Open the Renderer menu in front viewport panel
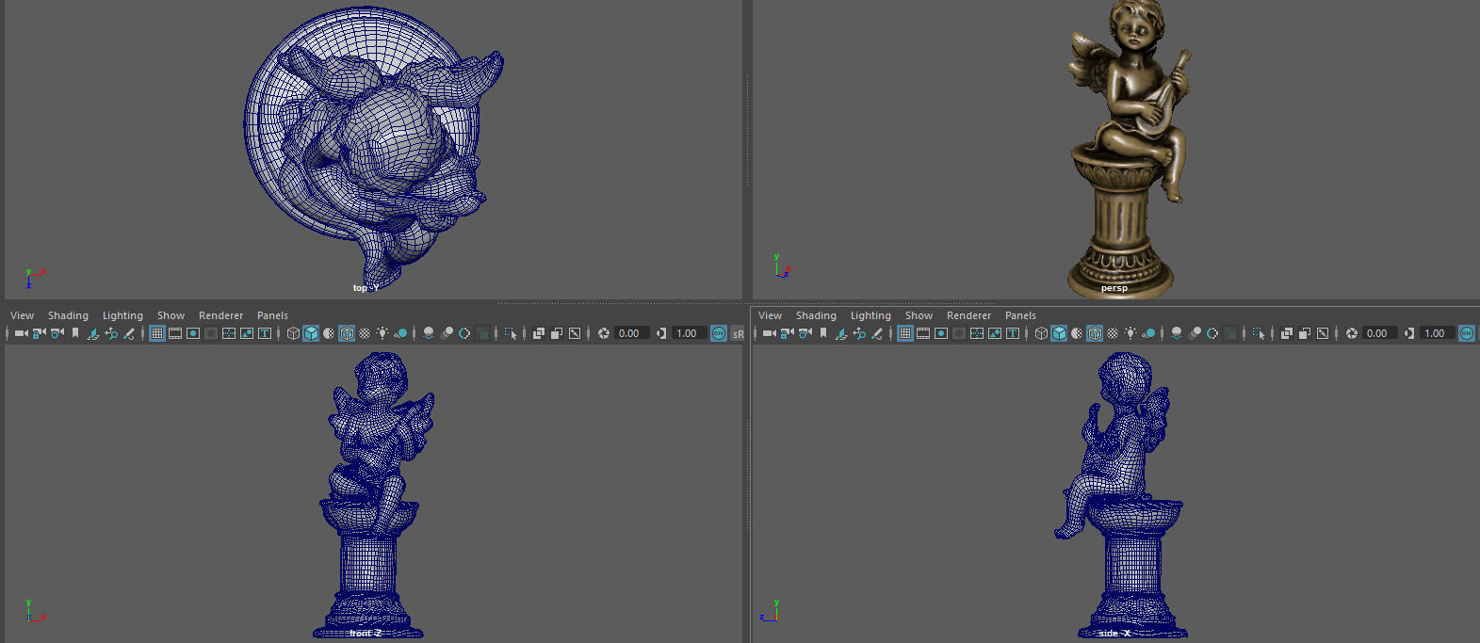This screenshot has width=1480, height=643. click(x=220, y=315)
